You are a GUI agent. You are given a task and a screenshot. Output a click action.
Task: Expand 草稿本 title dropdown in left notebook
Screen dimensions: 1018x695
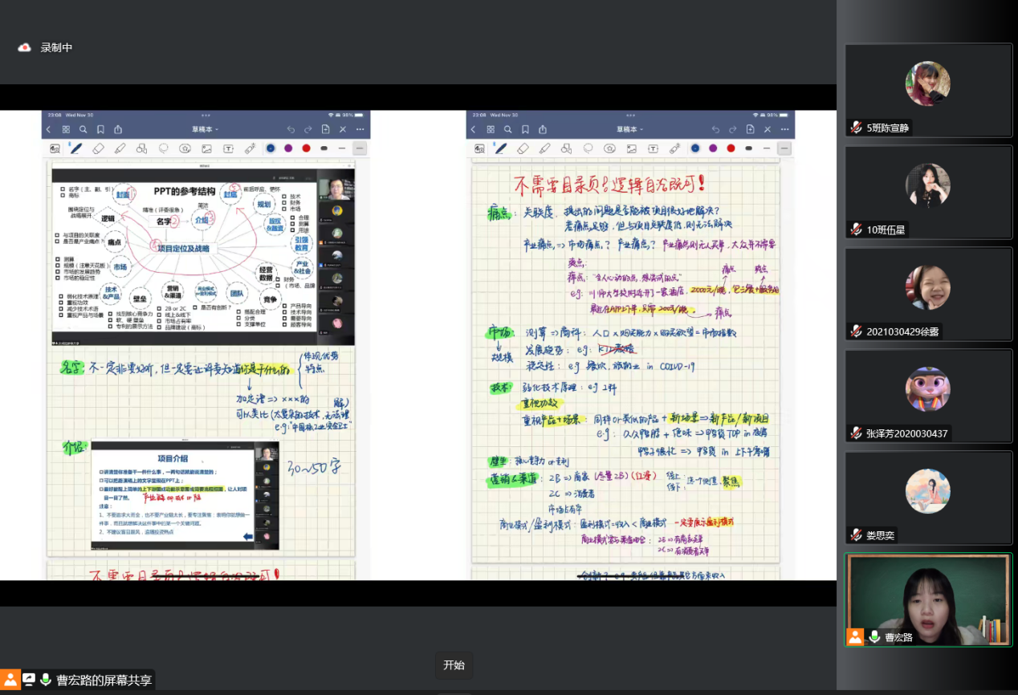[206, 129]
